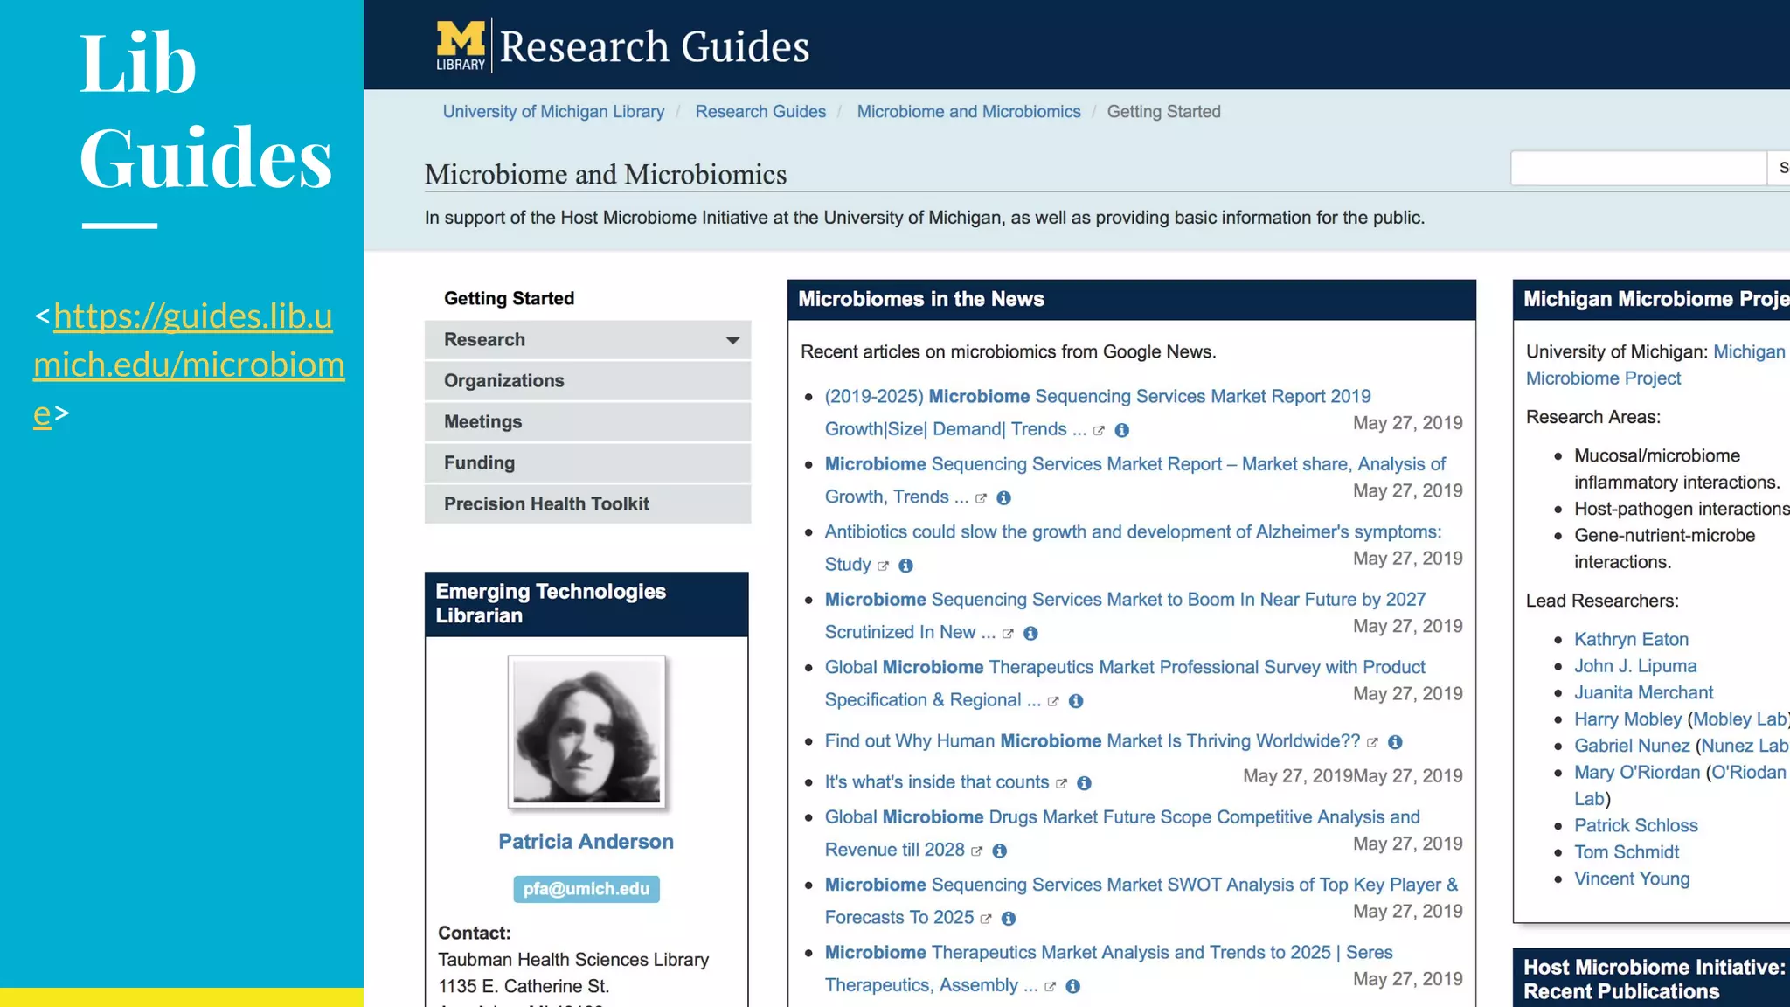Click external link icon after 'Revenue till 2028'
1790x1007 pixels.
(976, 851)
